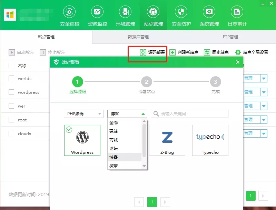Expand the PHP源码 dropdown
This screenshot has height=210, width=276.
[x=84, y=114]
